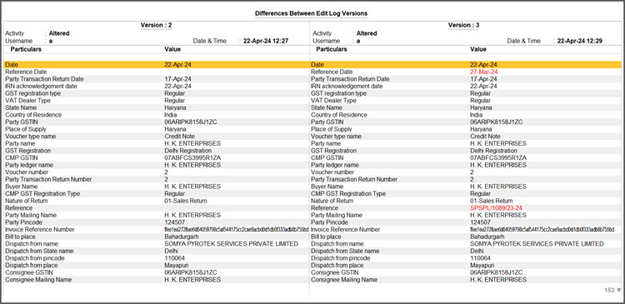Click Version 2 GST Registration value Delhi Registration
Screen dimensions: 625x304
[187, 151]
